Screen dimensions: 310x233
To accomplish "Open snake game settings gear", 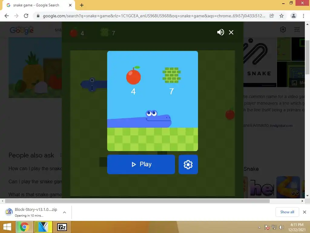I will pos(188,164).
